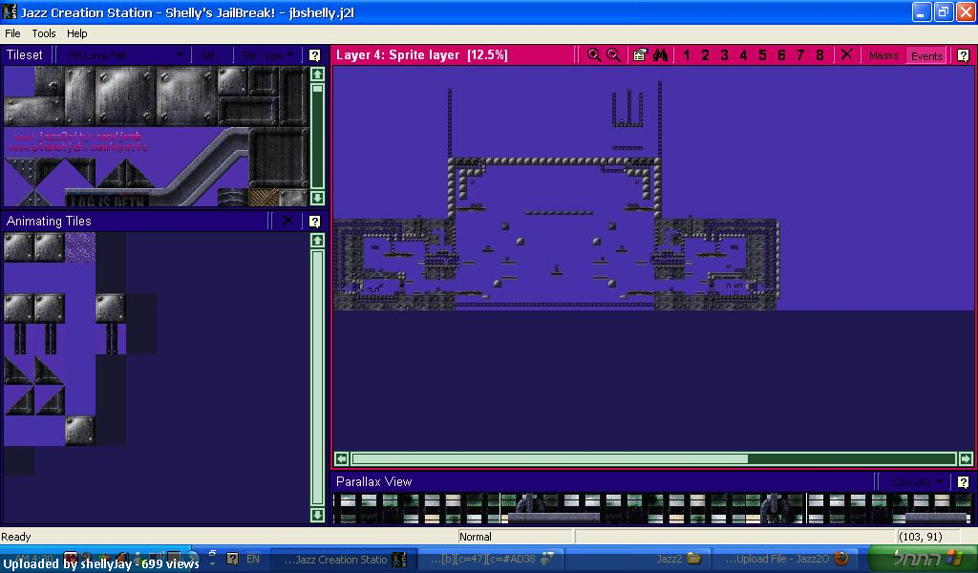
Task: Expand the tileset selection dropdown
Action: (x=123, y=55)
